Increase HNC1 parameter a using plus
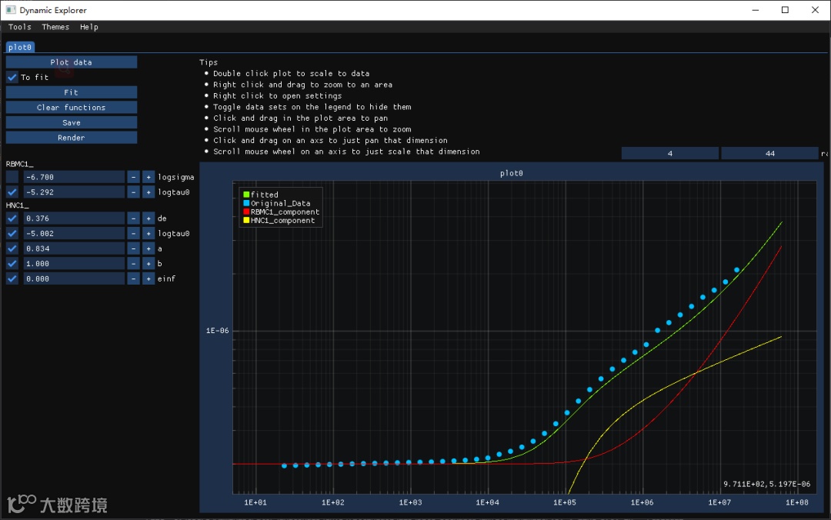 149,248
